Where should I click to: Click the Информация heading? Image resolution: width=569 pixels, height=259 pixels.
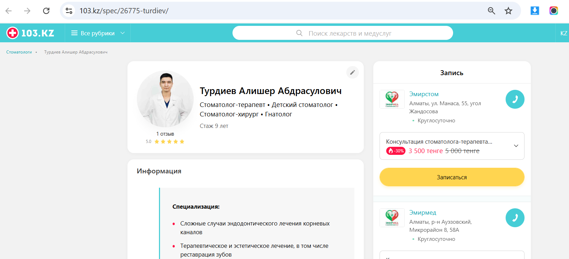159,171
